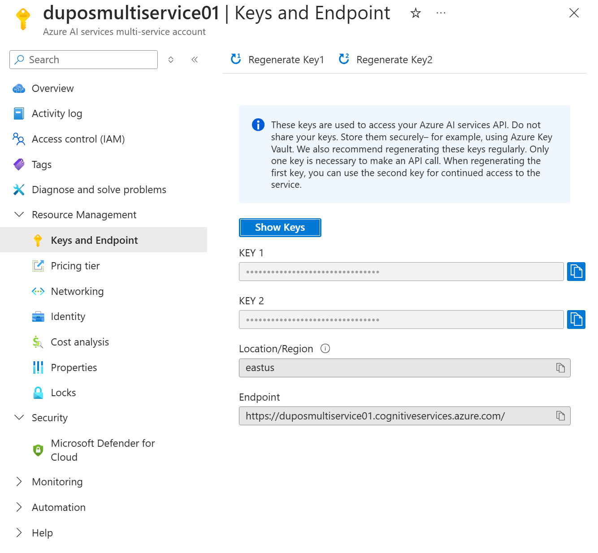Image resolution: width=598 pixels, height=553 pixels.
Task: Click the Pricing tier icon
Action: (38, 266)
